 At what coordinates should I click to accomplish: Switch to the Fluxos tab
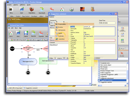(x=121, y=49)
